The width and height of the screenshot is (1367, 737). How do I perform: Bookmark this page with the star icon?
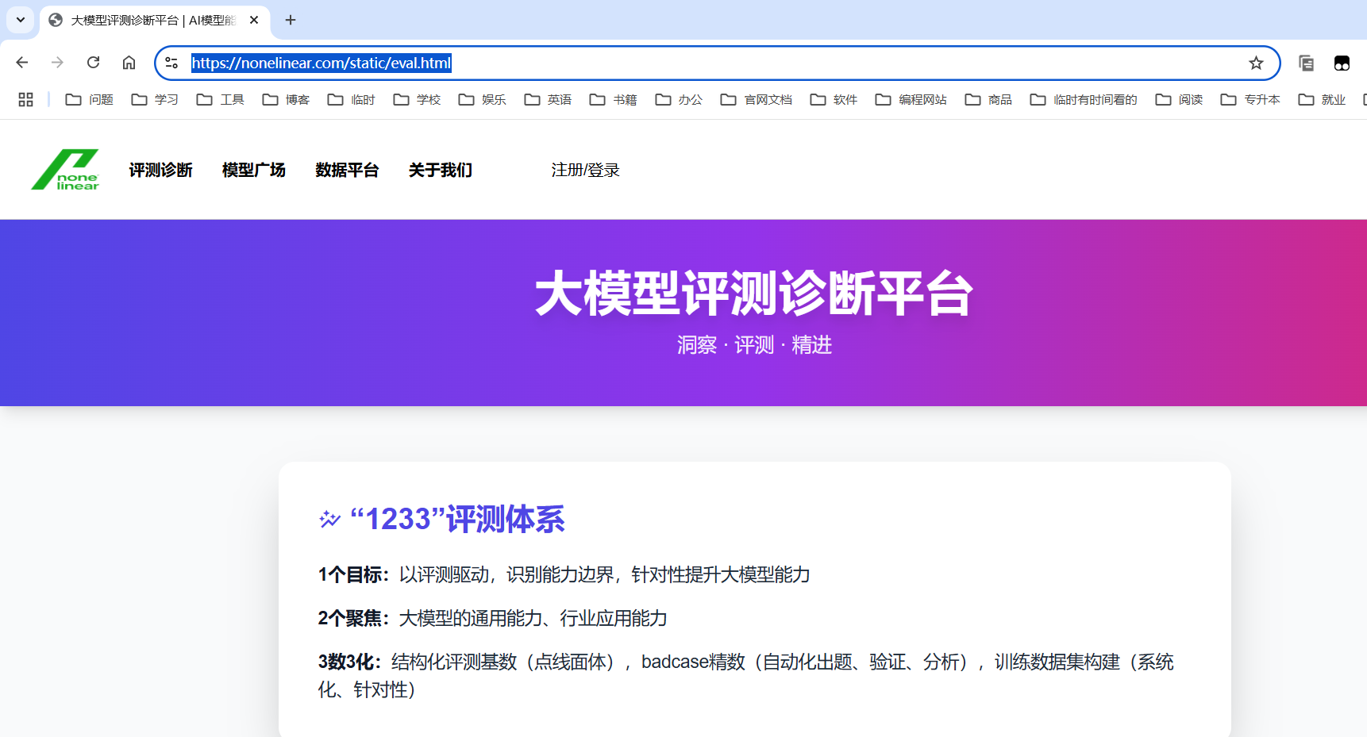[1256, 63]
